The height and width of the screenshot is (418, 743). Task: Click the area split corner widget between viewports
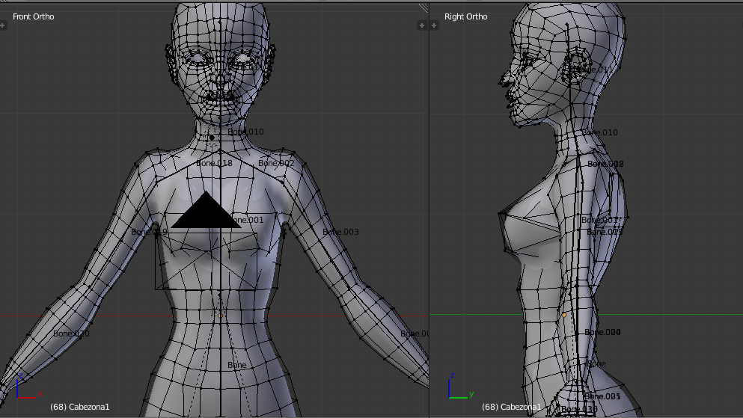pyautogui.click(x=424, y=7)
